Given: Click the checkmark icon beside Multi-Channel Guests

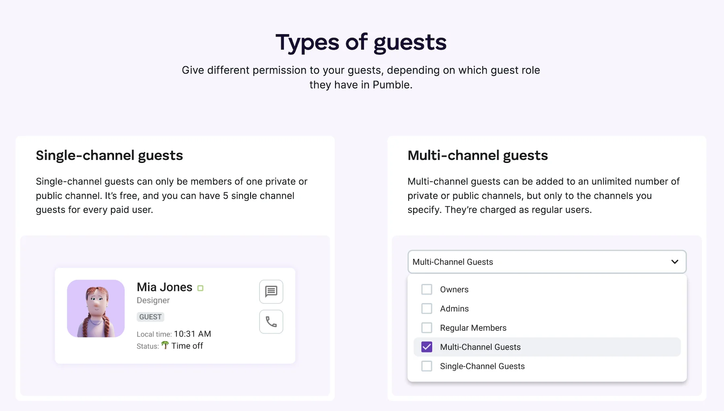Looking at the screenshot, I should (427, 347).
